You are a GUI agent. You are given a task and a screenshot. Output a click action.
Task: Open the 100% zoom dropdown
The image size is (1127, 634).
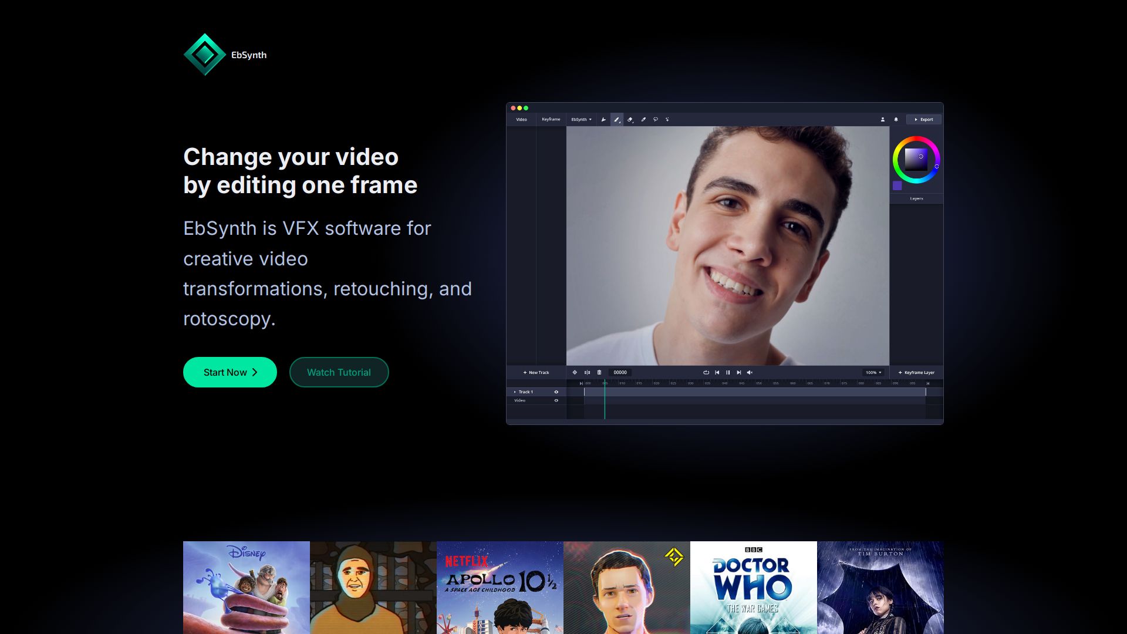pyautogui.click(x=873, y=372)
